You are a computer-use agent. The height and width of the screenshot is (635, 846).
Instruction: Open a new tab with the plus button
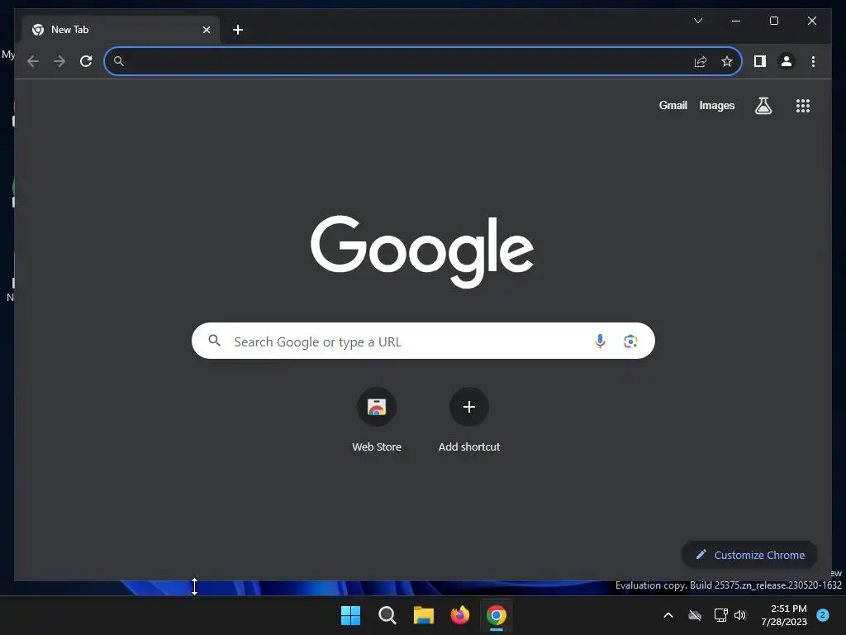tap(238, 30)
